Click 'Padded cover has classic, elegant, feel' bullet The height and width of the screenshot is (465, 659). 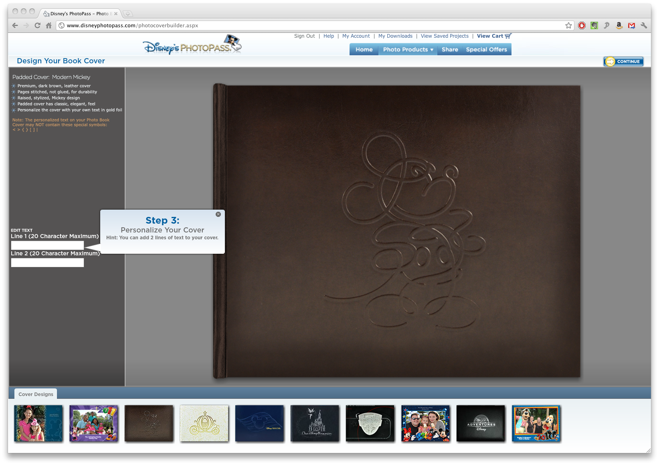(x=57, y=104)
